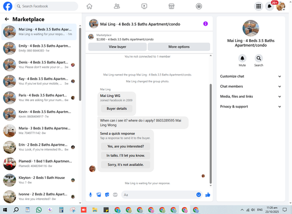Send quick reply 'Yes, are you interested?'

[x=126, y=146]
